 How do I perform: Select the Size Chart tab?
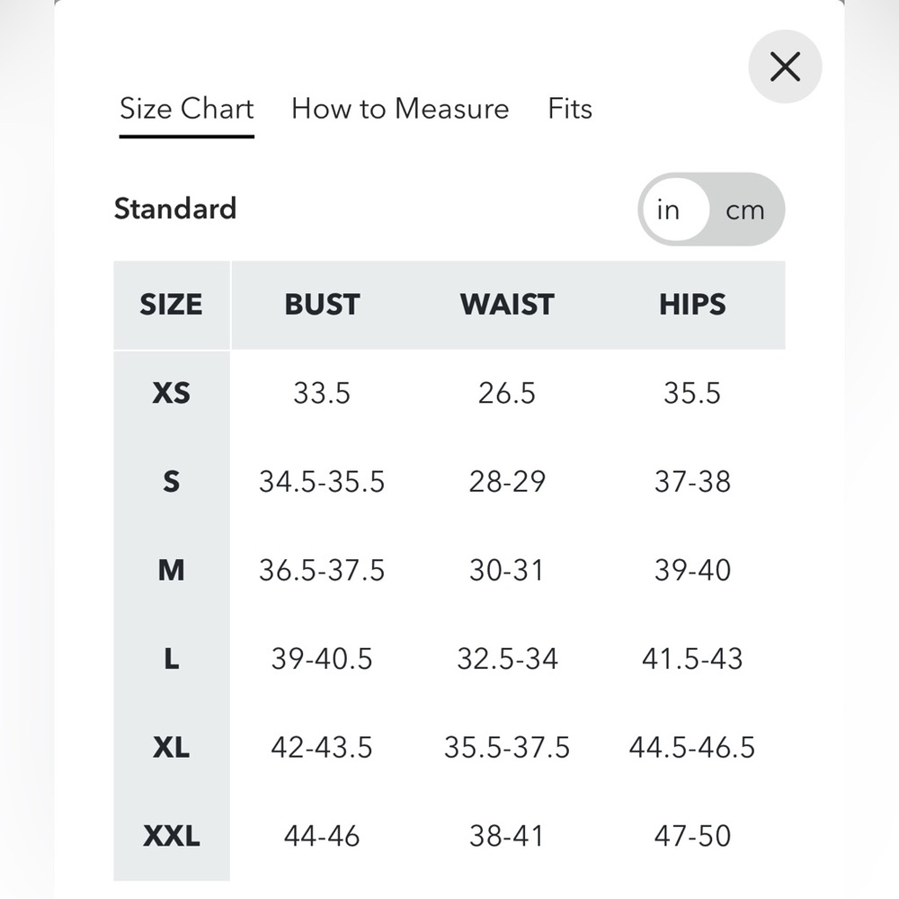point(187,109)
